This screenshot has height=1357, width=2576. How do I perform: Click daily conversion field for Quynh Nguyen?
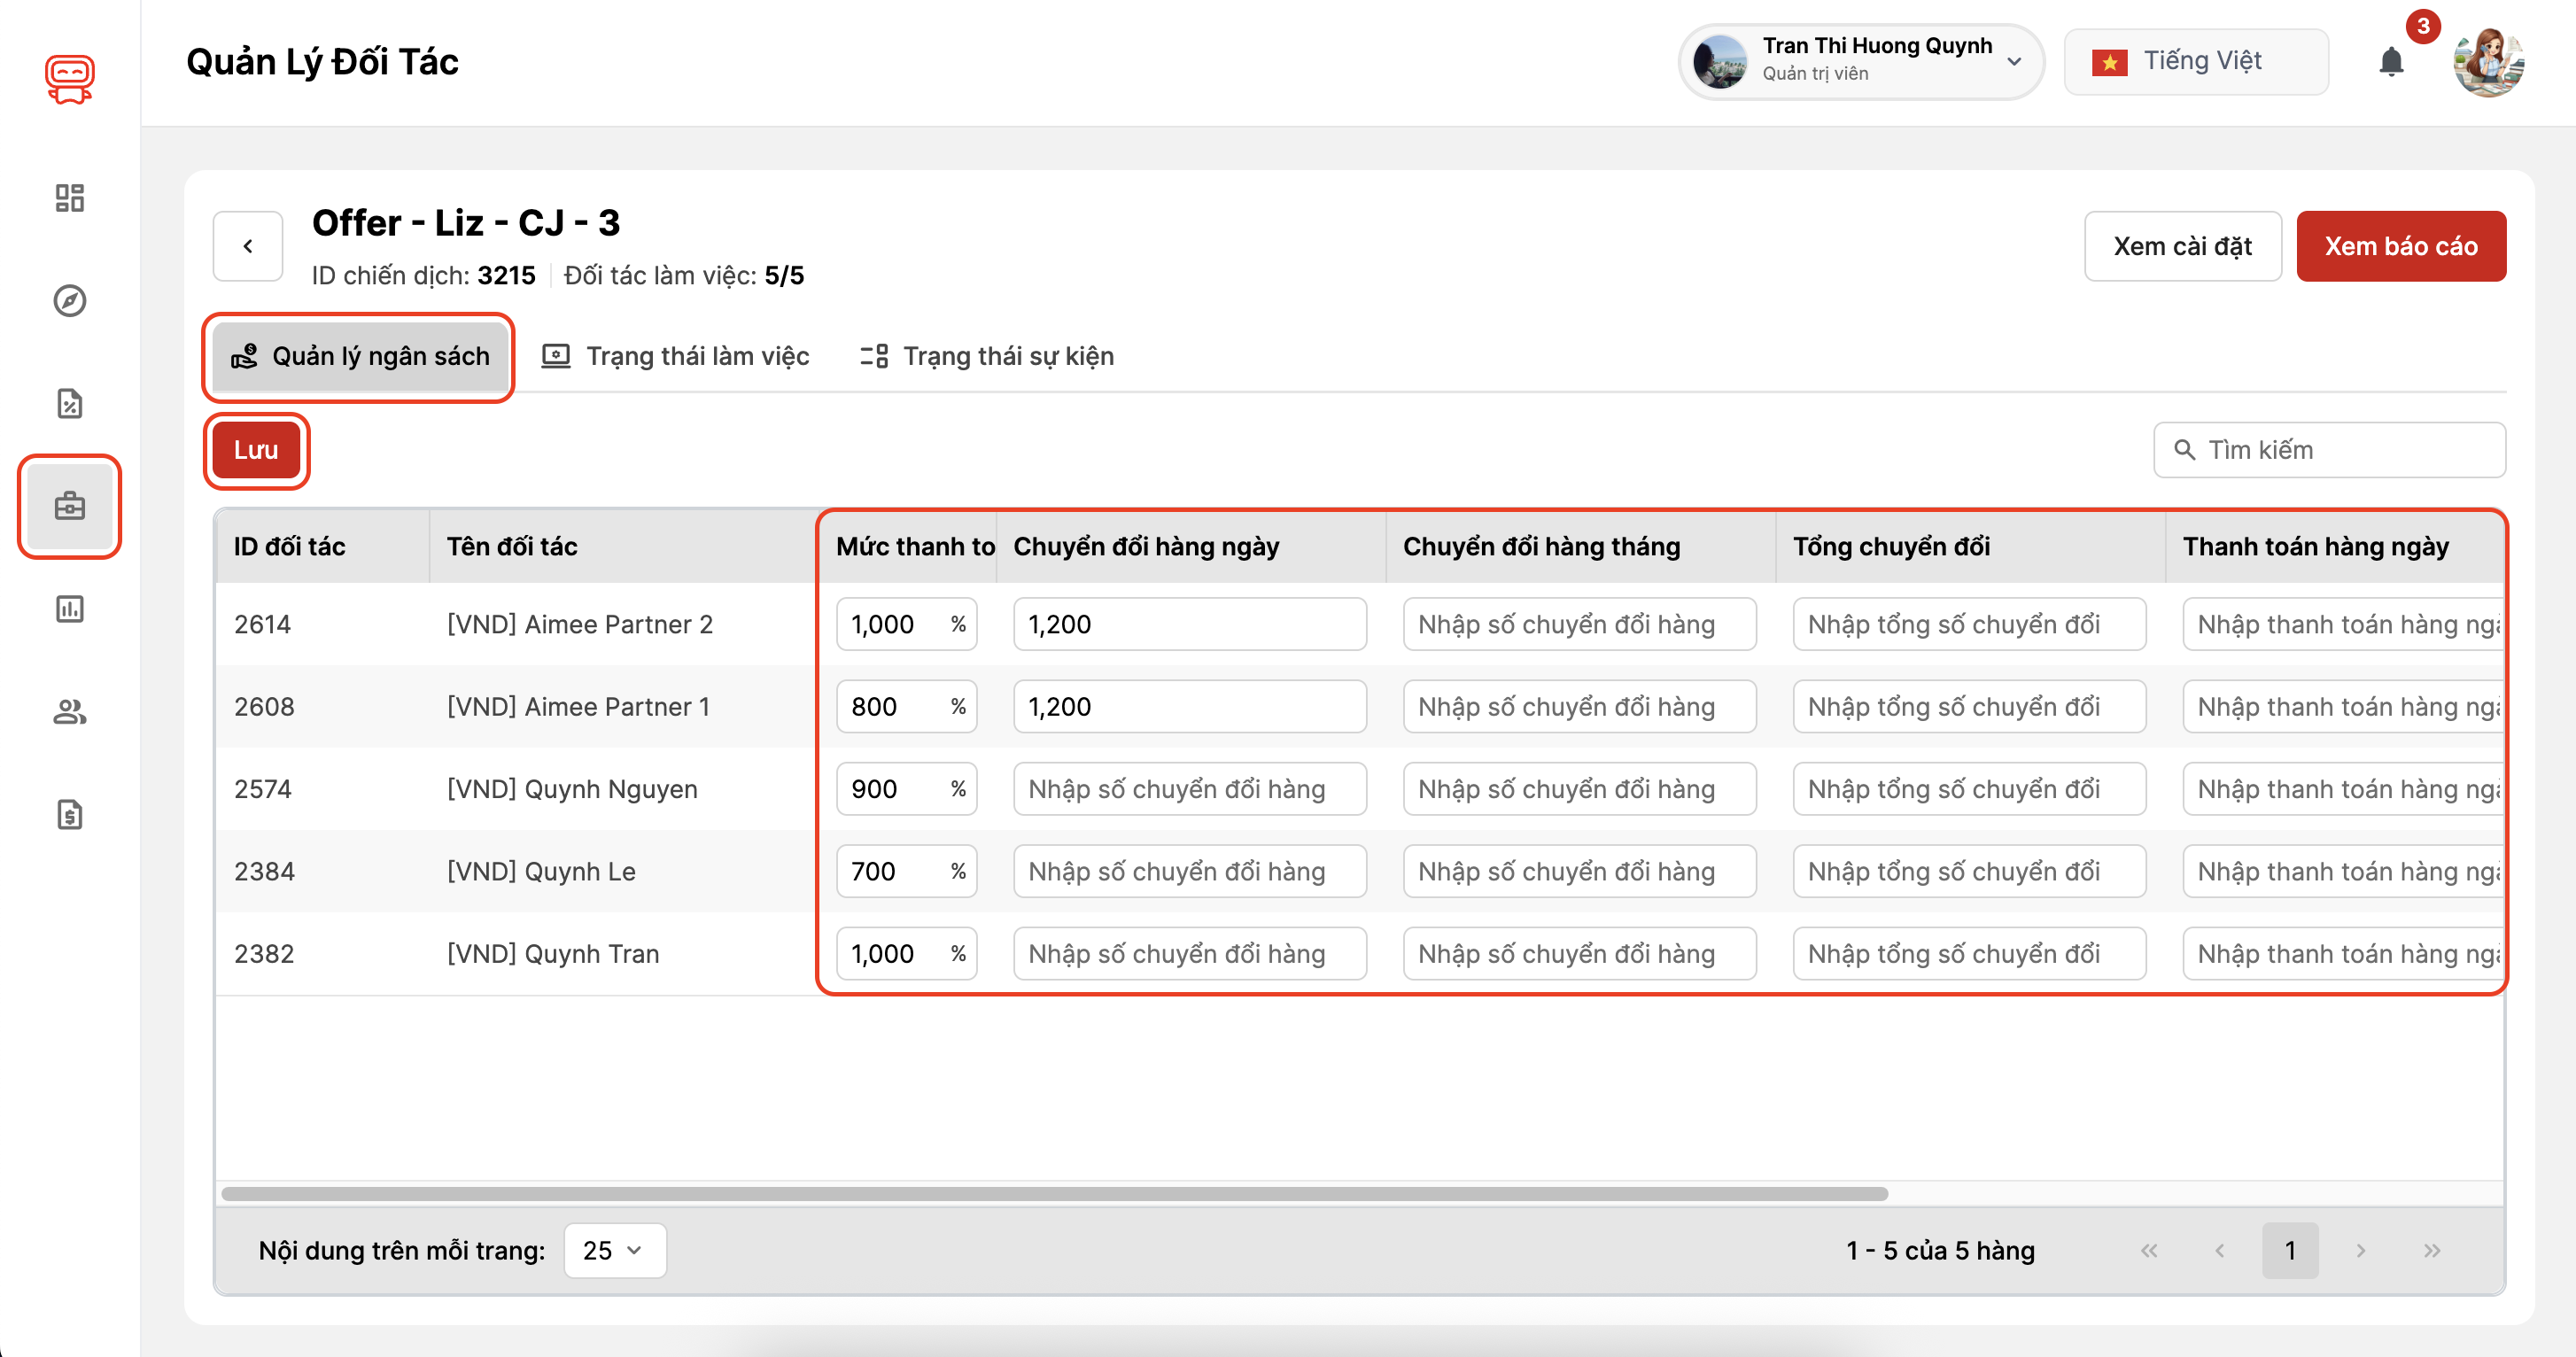pyautogui.click(x=1189, y=789)
